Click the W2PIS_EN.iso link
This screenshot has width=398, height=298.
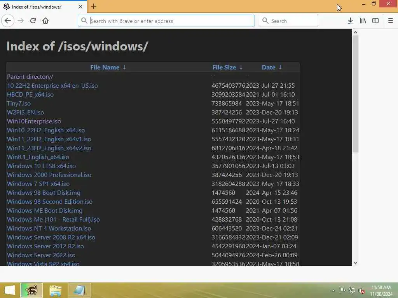tap(25, 112)
